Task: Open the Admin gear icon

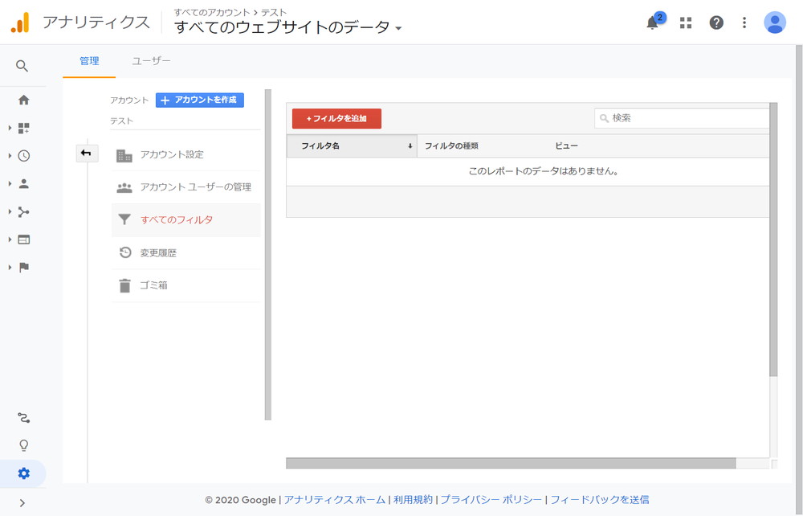Action: [23, 473]
